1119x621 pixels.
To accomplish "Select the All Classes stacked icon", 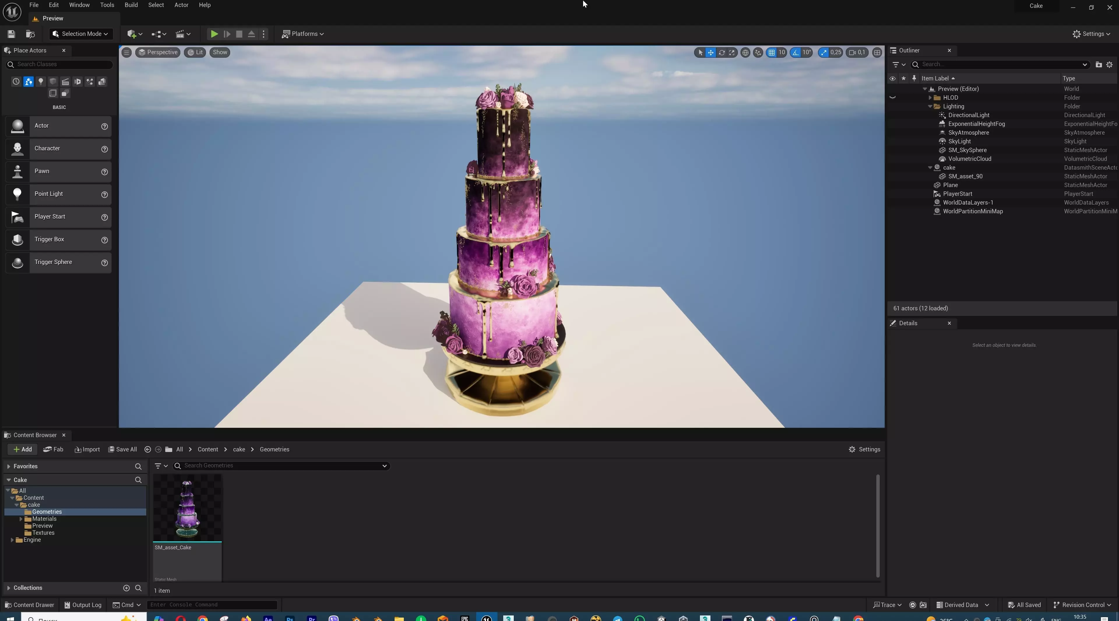I will pyautogui.click(x=65, y=93).
